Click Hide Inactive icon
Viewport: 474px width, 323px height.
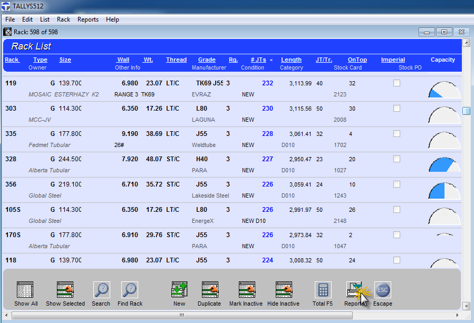pyautogui.click(x=284, y=290)
